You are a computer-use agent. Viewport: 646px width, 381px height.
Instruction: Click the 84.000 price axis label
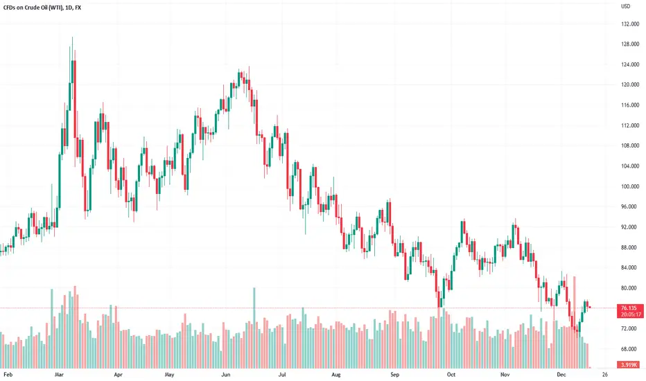click(x=630, y=267)
